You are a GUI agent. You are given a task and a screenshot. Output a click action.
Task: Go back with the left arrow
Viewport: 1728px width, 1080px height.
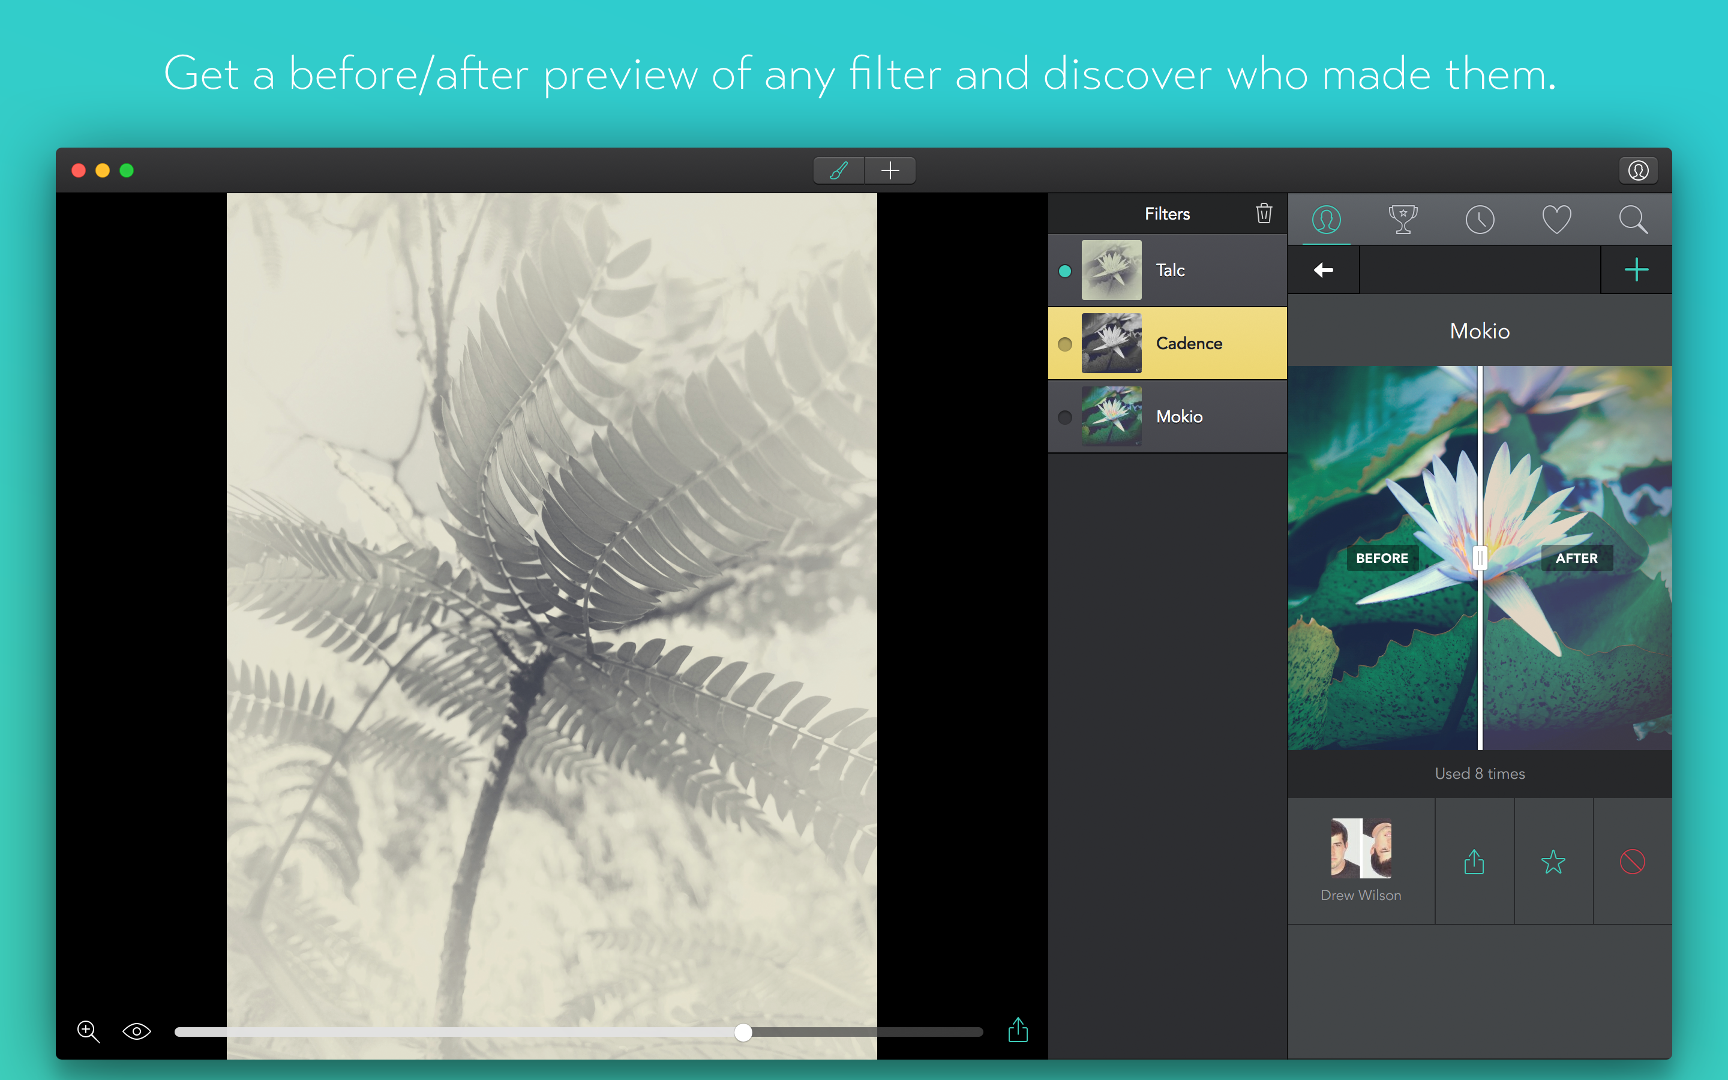click(x=1323, y=270)
